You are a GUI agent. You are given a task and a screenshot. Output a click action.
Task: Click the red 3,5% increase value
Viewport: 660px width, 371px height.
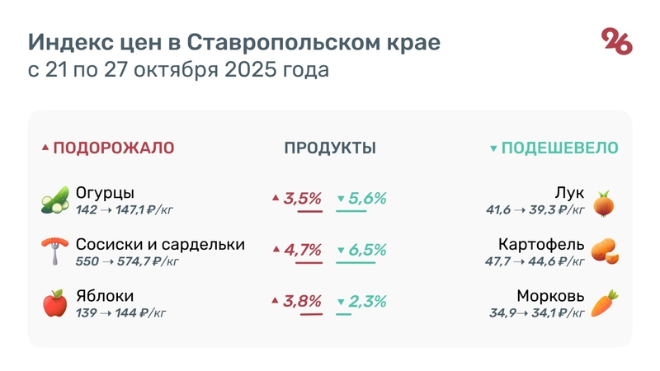tap(302, 199)
